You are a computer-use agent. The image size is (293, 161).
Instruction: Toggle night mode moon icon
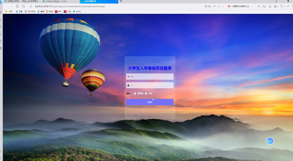264,6
